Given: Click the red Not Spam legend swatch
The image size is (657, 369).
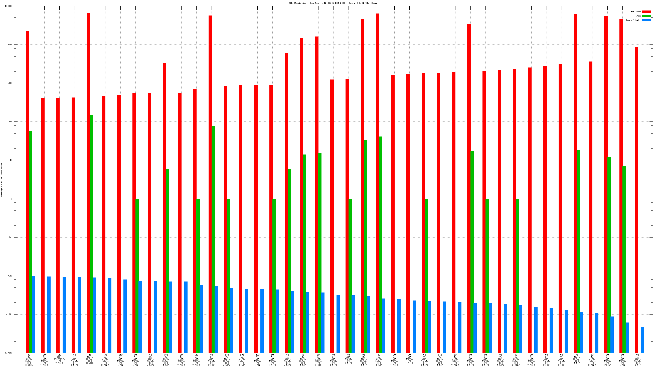Looking at the screenshot, I should click(x=646, y=11).
